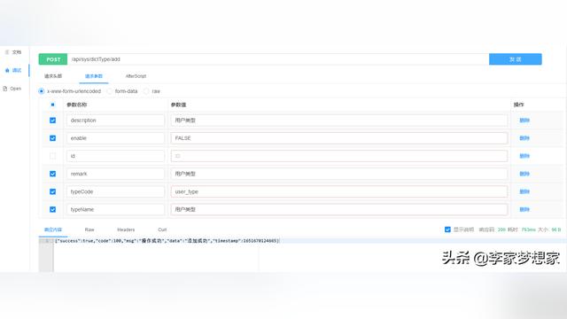Switch to the Headers response tab
Screen dimensions: 567x319
tap(126, 230)
